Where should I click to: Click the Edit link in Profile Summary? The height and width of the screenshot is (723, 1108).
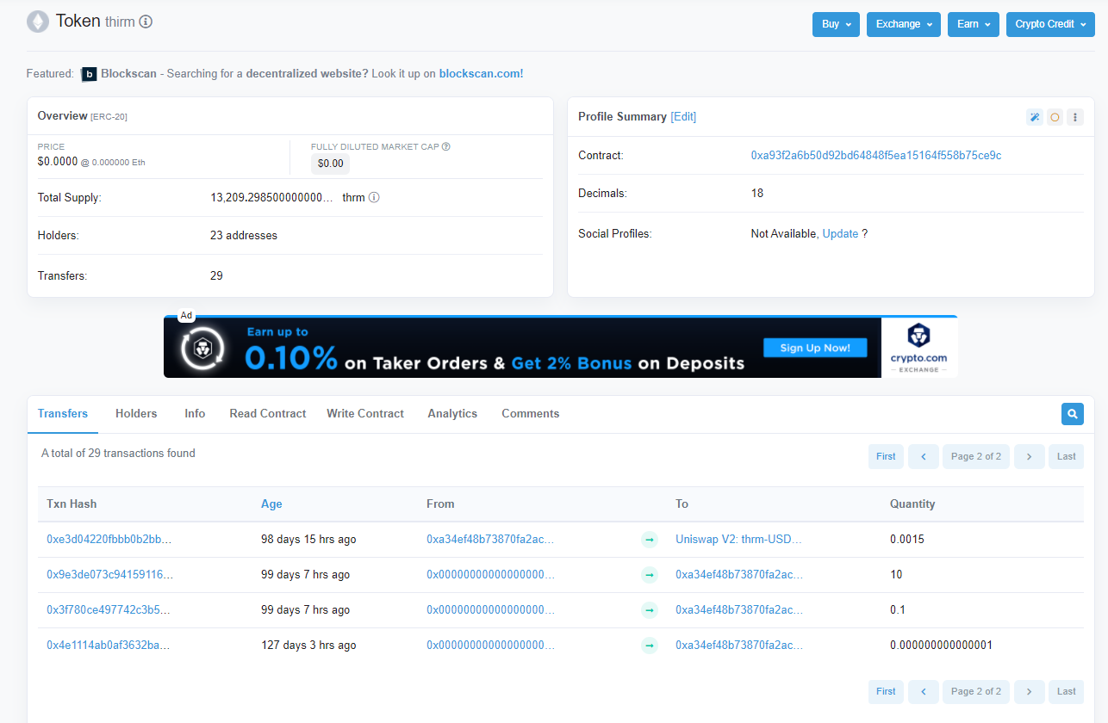pyautogui.click(x=683, y=116)
